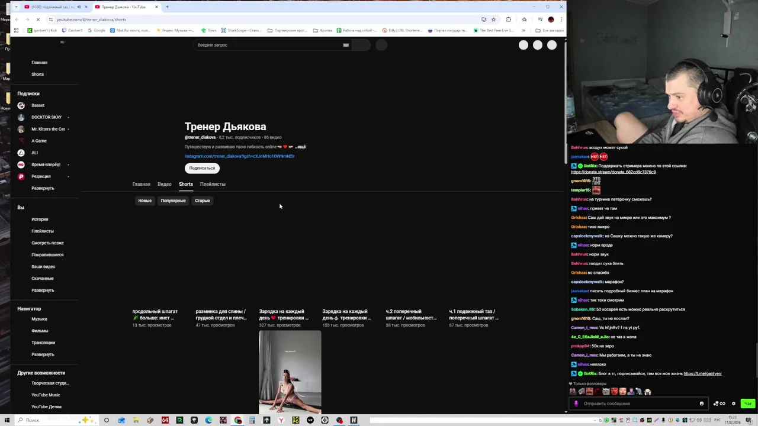Image resolution: width=758 pixels, height=426 pixels.
Task: Select the Старые filter chip
Action: 203,201
